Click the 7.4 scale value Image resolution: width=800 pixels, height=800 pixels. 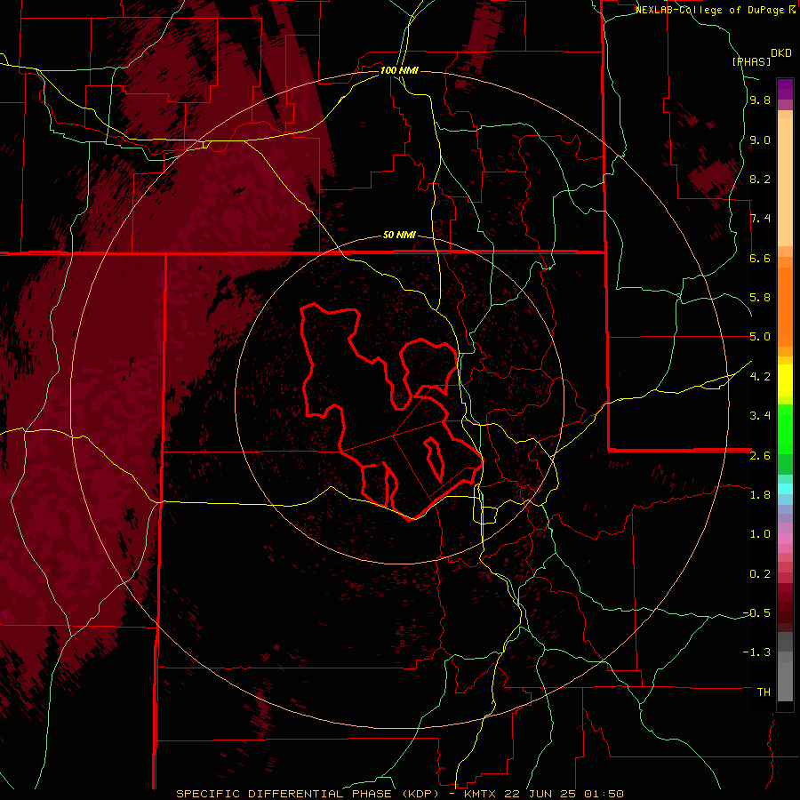(760, 219)
